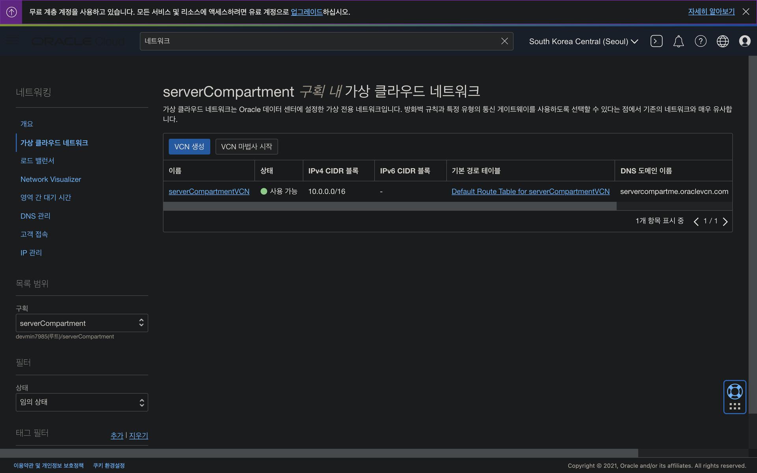Go to previous page of VCN list
The height and width of the screenshot is (473, 757).
[x=696, y=222]
